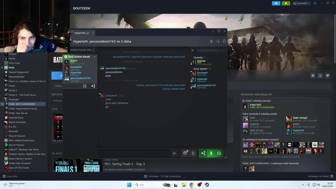This screenshot has width=336, height=189.
Task: Open the emoticon picker
Action: [185, 153]
